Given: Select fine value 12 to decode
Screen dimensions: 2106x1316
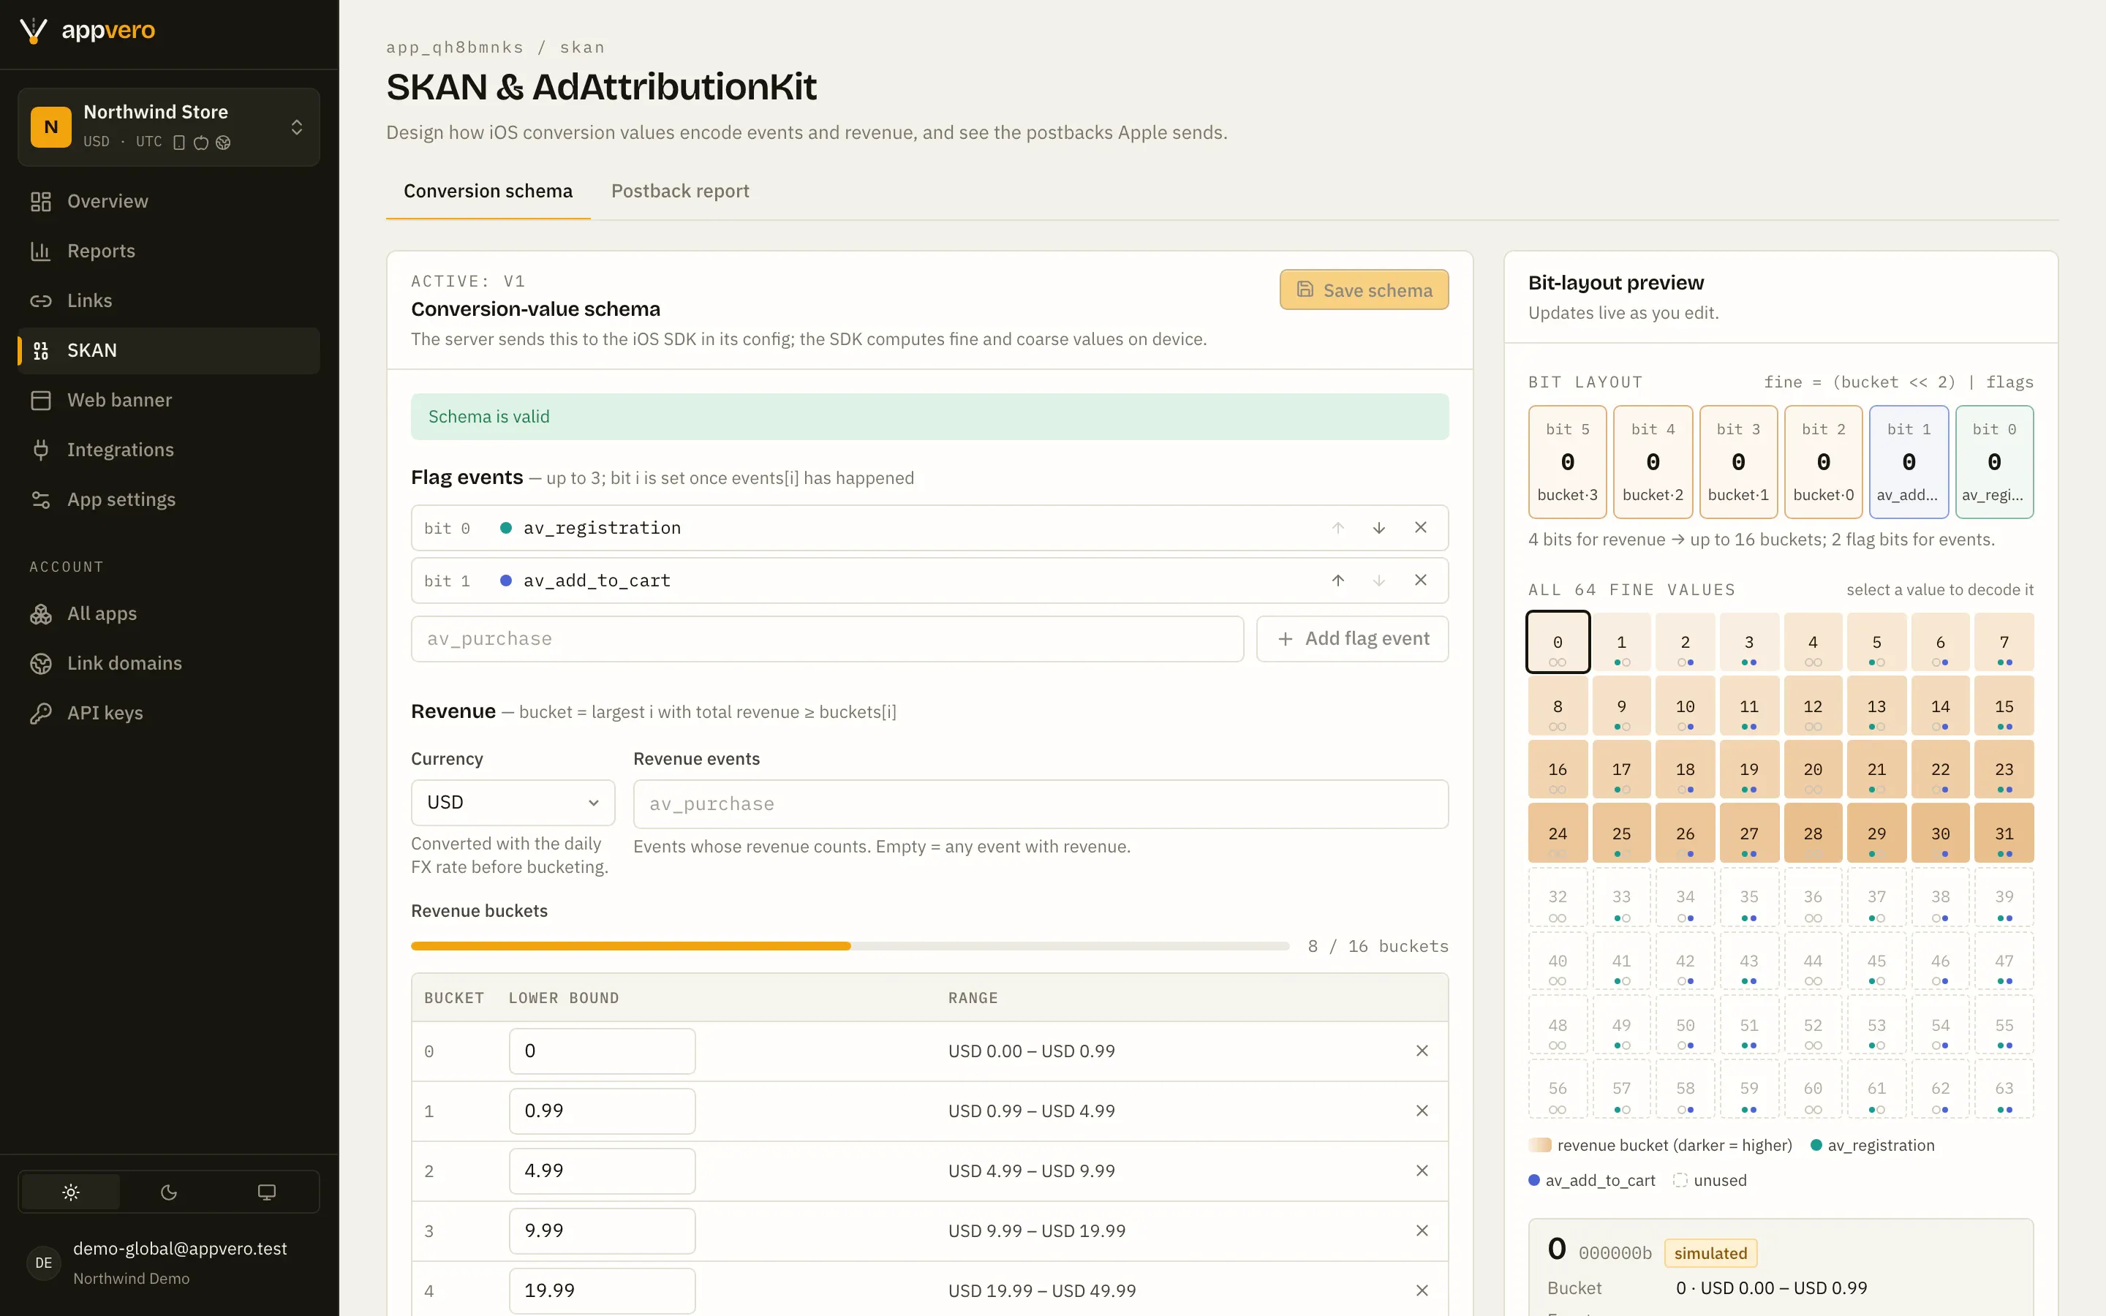Looking at the screenshot, I should (x=1813, y=707).
